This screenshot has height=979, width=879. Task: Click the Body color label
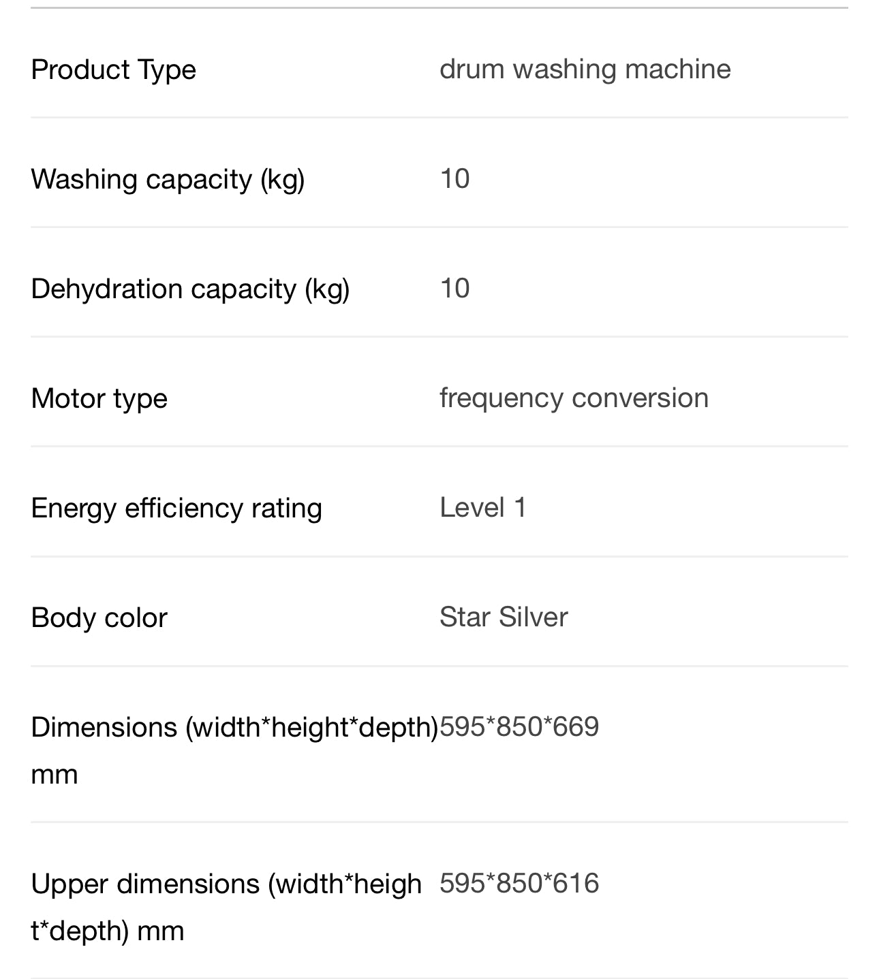99,617
